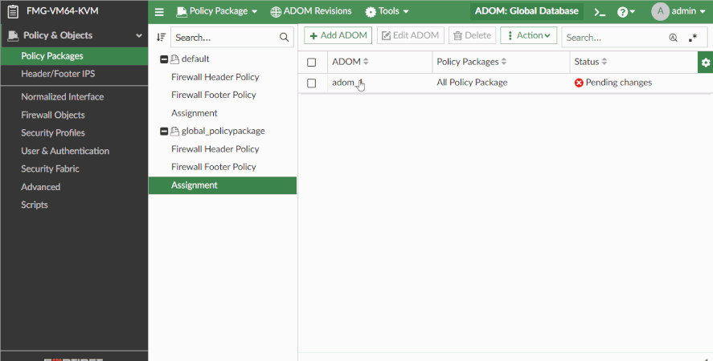The image size is (713, 361).
Task: Open column settings gear icon
Action: tap(706, 62)
